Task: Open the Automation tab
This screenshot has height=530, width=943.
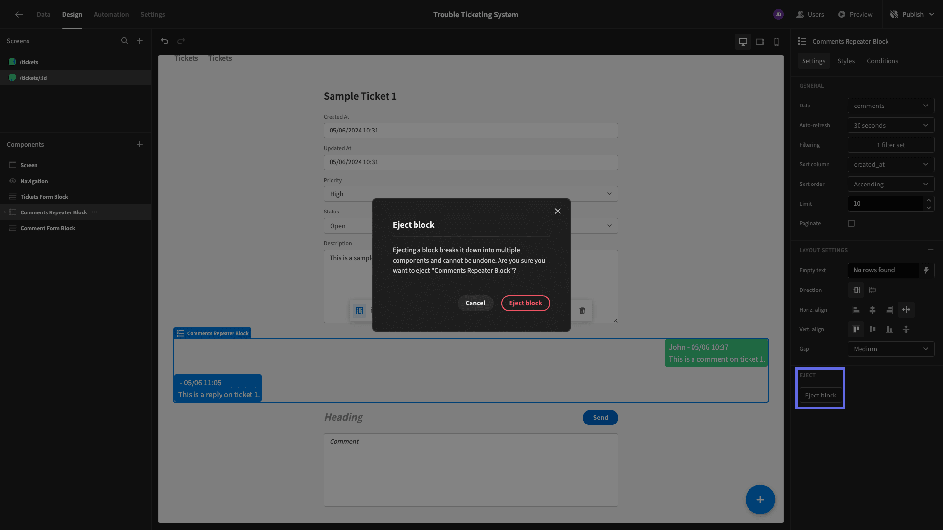Action: [111, 15]
